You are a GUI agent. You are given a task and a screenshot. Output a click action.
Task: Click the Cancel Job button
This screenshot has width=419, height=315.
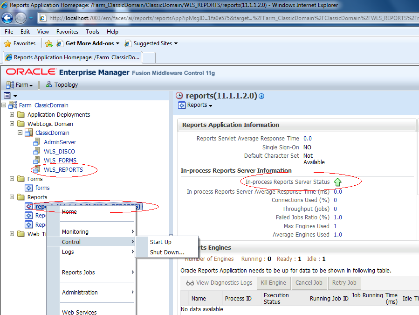coord(309,283)
